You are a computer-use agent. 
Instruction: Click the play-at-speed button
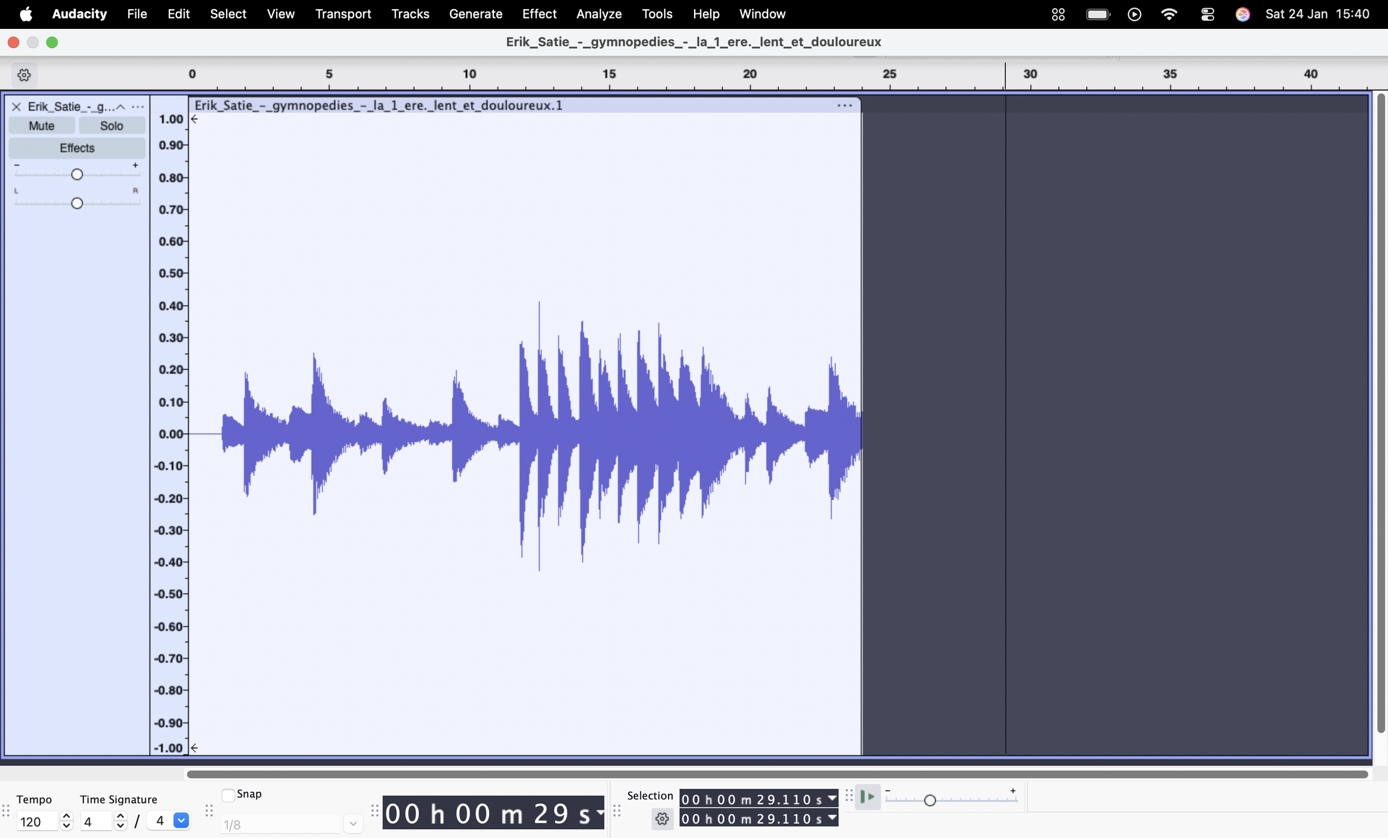click(x=867, y=797)
